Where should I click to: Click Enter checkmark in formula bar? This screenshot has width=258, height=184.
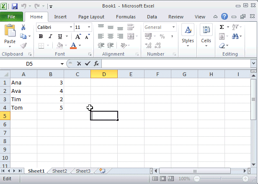[87, 64]
